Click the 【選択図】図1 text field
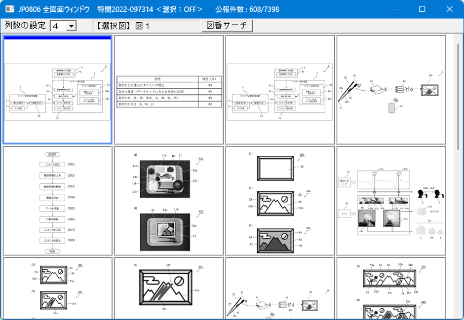The image size is (464, 320). pos(146,26)
